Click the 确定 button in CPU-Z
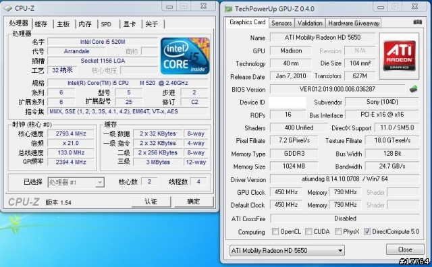This screenshot has height=267, width=432. [x=194, y=202]
